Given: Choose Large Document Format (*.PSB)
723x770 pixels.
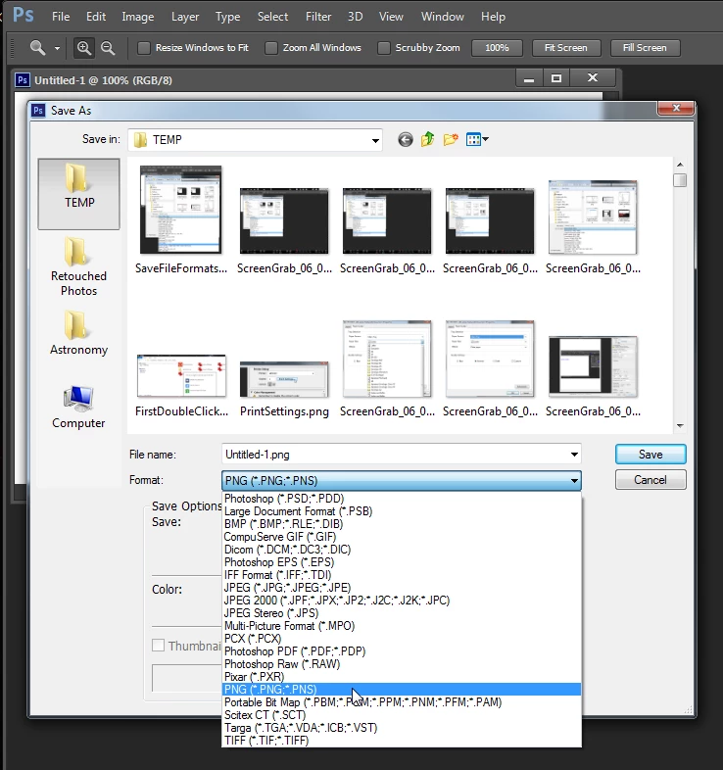Looking at the screenshot, I should 402,511.
